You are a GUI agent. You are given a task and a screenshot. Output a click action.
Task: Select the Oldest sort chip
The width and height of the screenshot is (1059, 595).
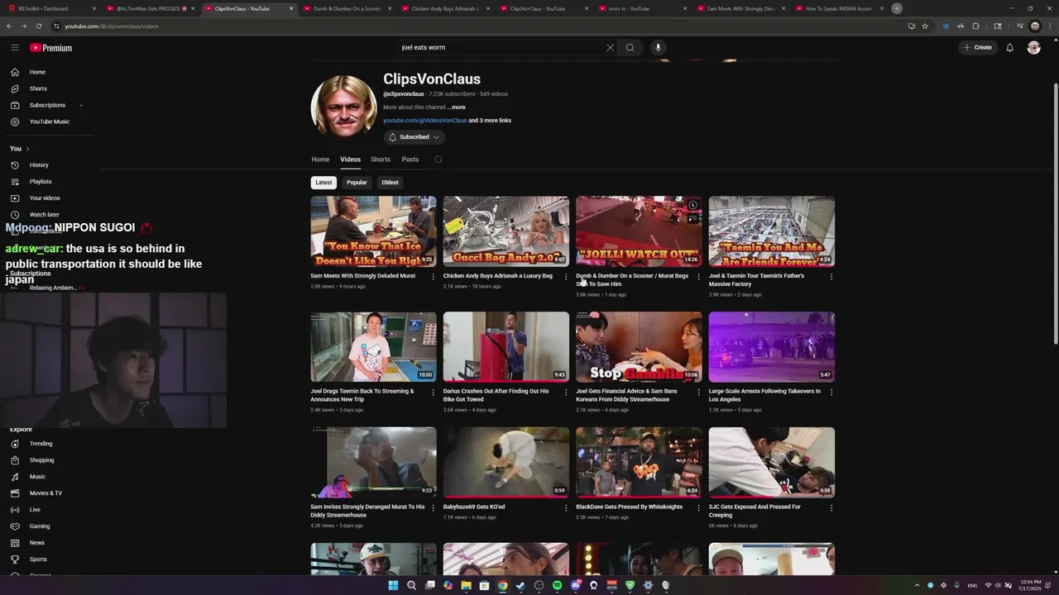[390, 183]
